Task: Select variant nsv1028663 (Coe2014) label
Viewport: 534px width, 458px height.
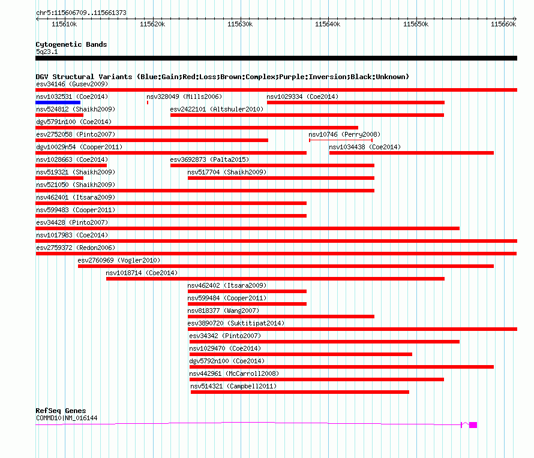Action: tap(72, 159)
